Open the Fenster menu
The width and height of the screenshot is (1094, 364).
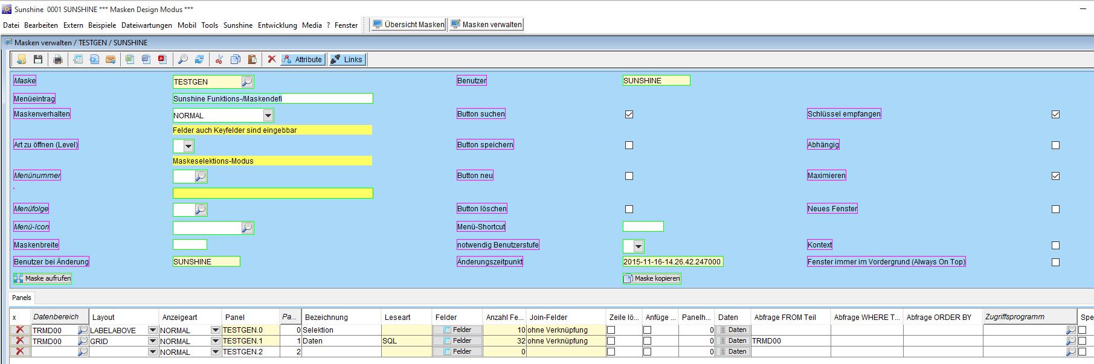coord(346,25)
